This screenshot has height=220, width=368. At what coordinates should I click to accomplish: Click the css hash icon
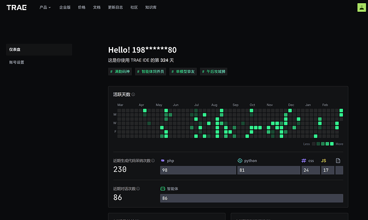point(303,161)
